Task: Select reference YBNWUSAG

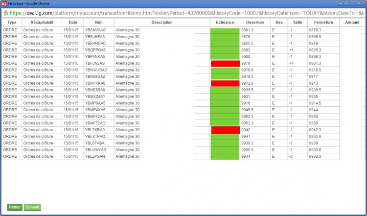Action: tap(96, 70)
